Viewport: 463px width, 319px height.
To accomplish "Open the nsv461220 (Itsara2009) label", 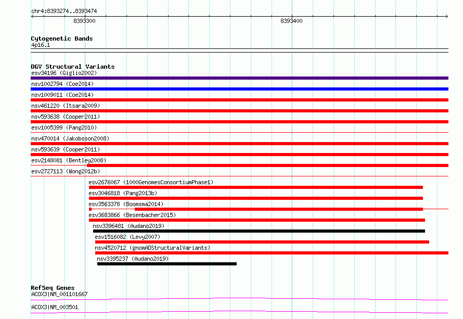I will [x=66, y=106].
